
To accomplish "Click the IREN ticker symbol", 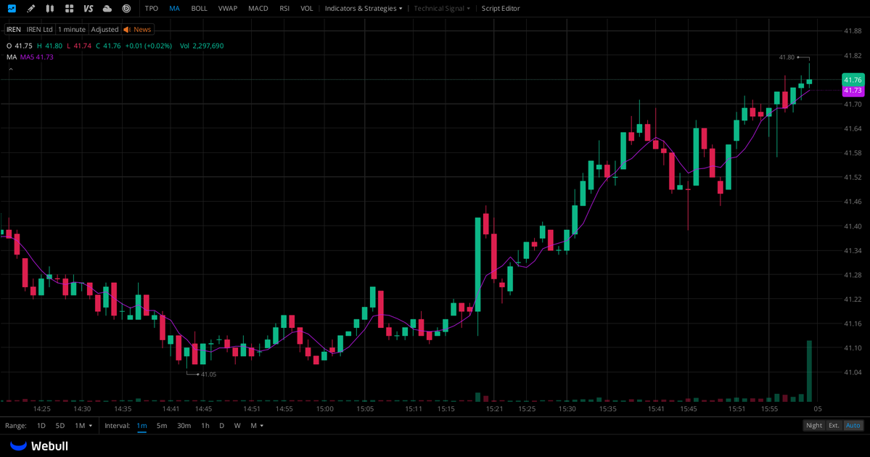I will tap(13, 30).
